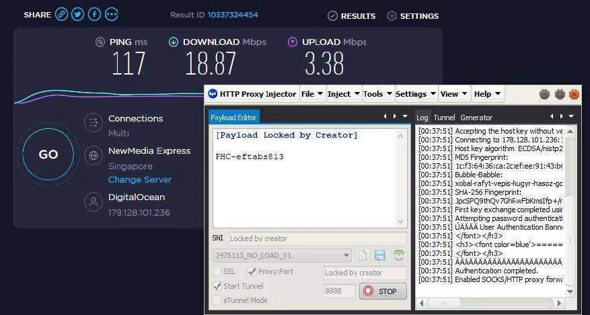Click the Results checkmark icon
The image size is (590, 315).
coord(332,15)
